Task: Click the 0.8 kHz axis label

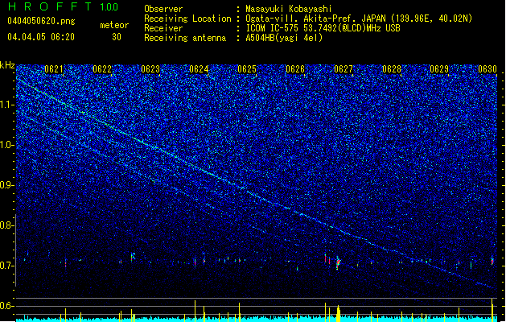Action: coord(7,225)
